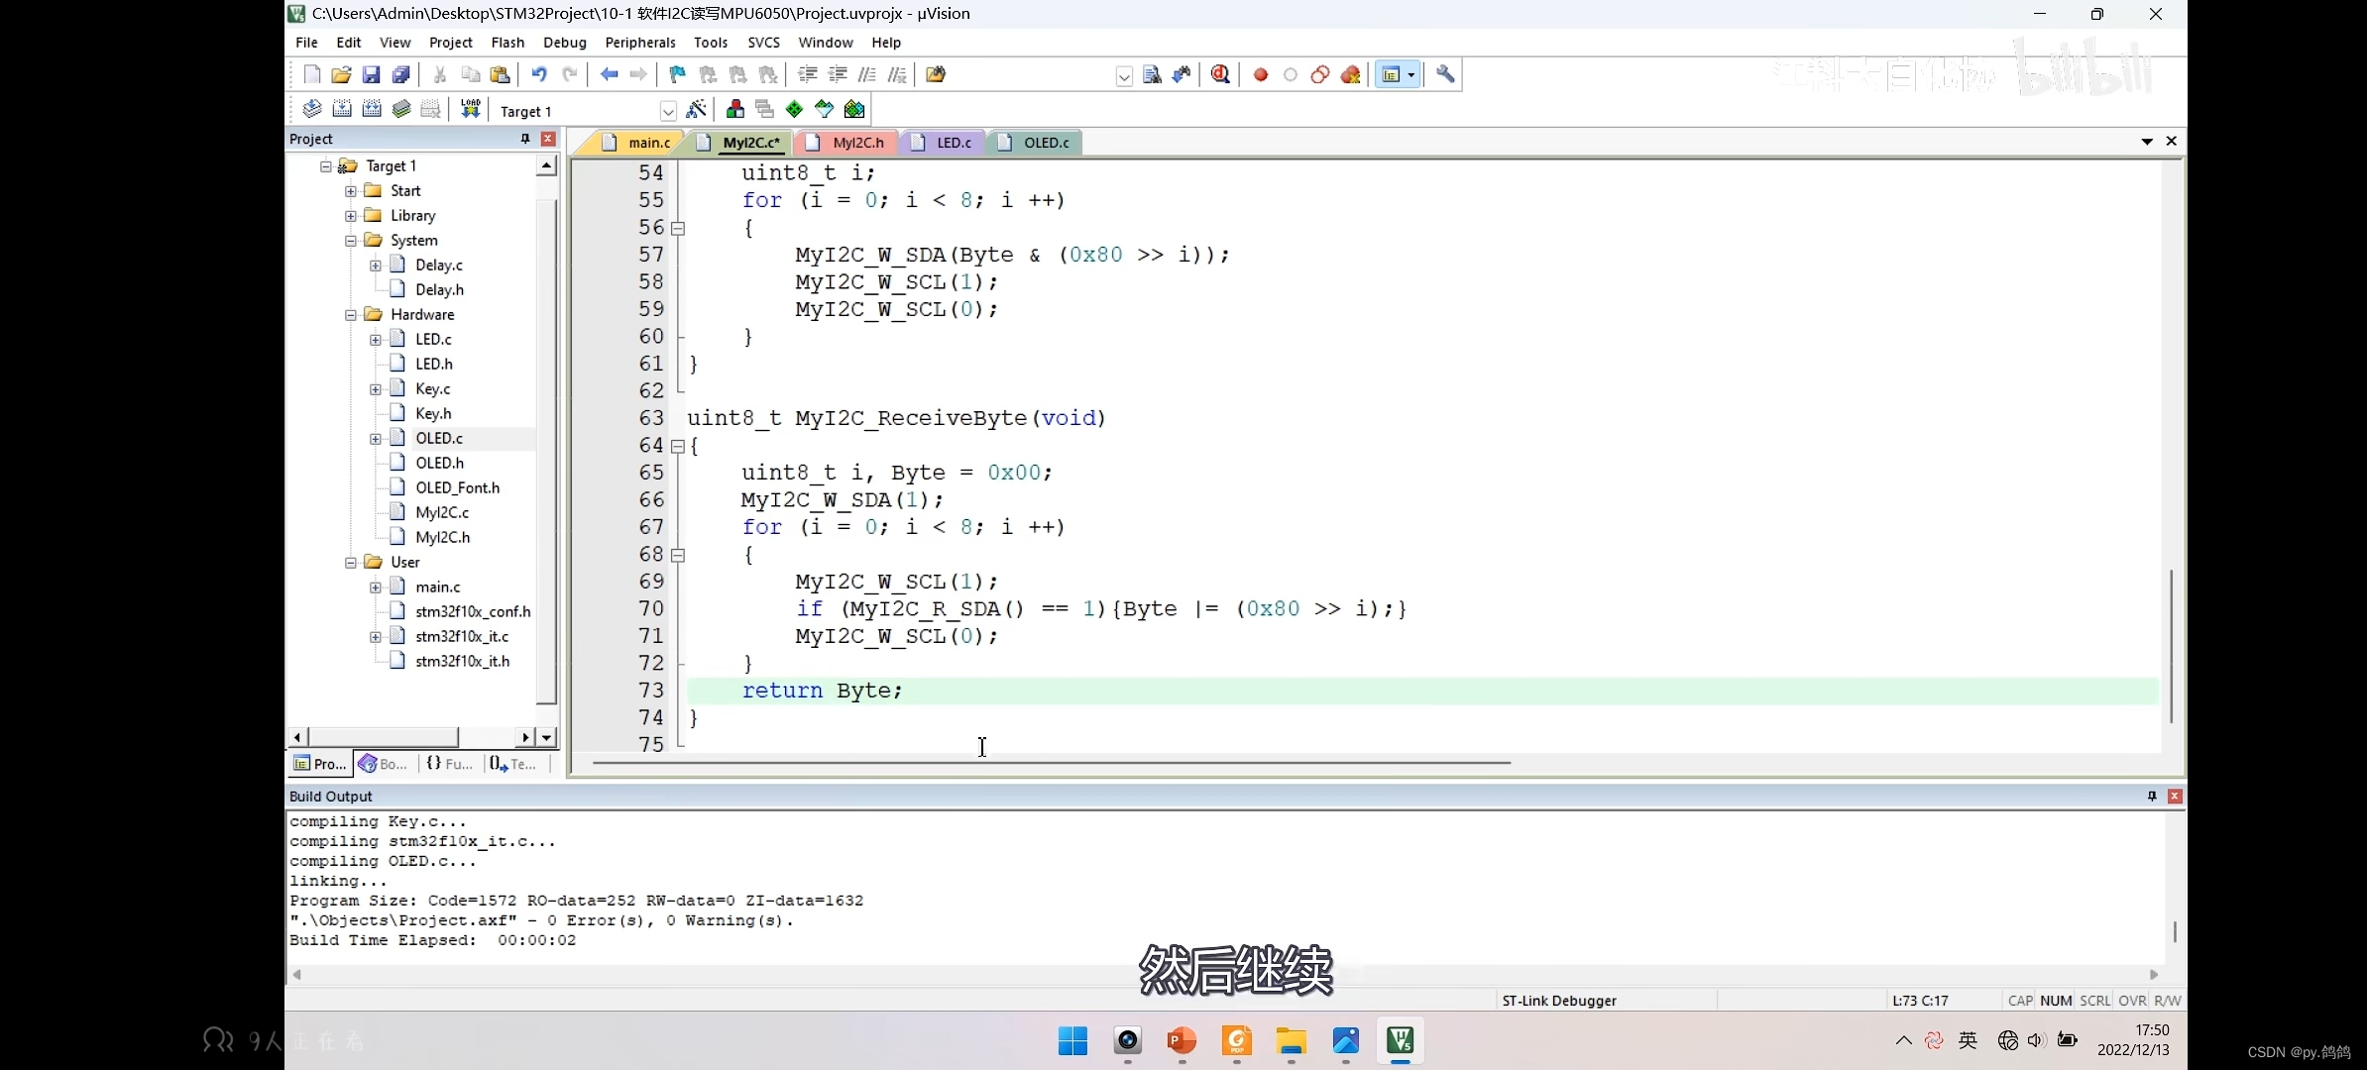Screen dimensions: 2367x1070
Task: Expand the OLED.c file node
Action: click(x=375, y=439)
